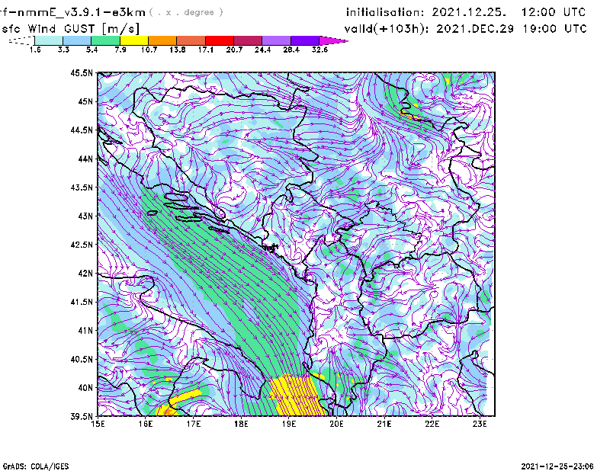This screenshot has width=610, height=471.
Task: Click the 15E longitude label
Action: [x=98, y=424]
